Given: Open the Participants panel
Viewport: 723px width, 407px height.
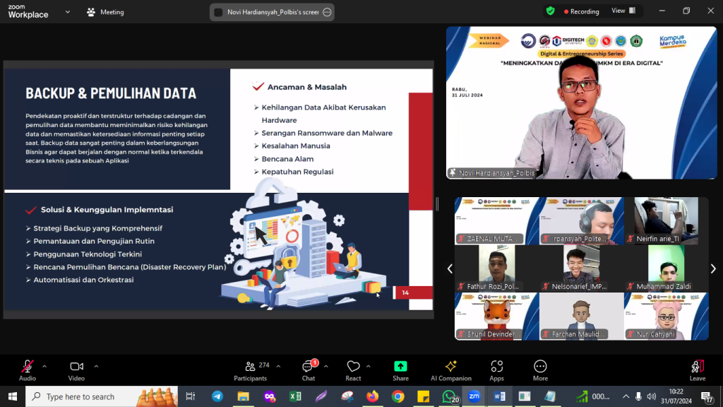Looking at the screenshot, I should pos(251,370).
